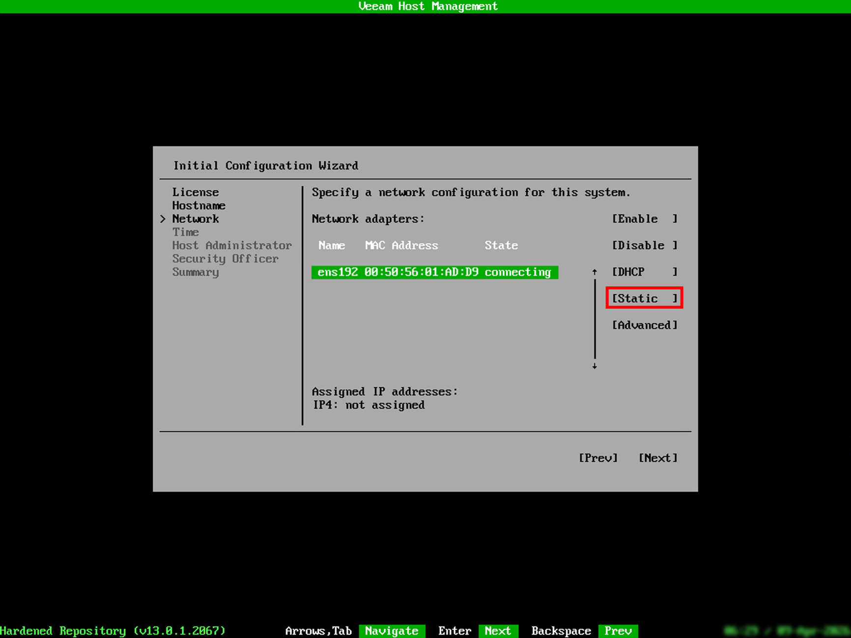
Task: Click Next in the bottom key bar
Action: pos(498,631)
